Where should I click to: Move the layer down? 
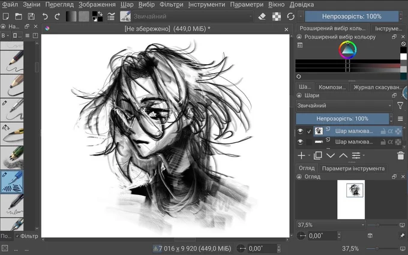331,155
